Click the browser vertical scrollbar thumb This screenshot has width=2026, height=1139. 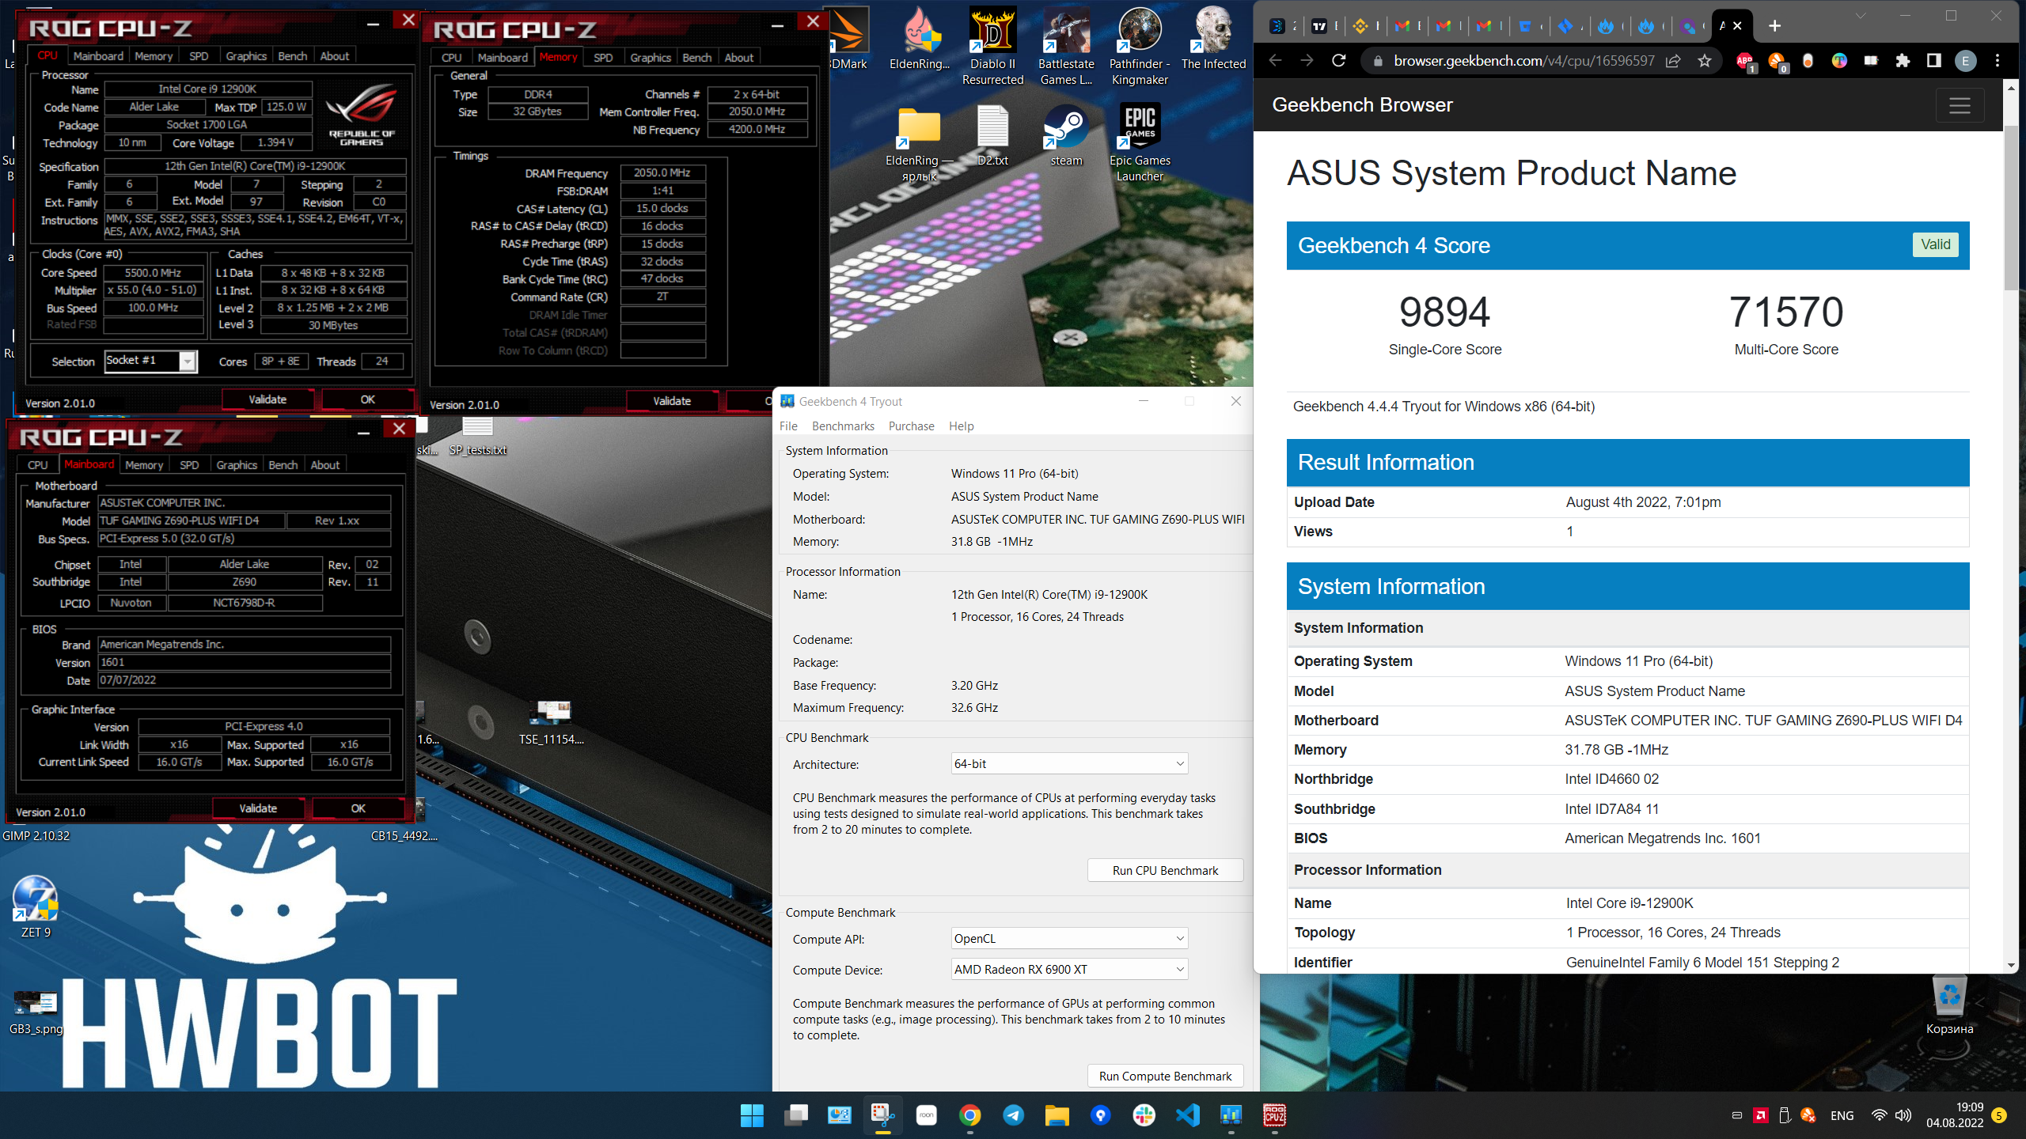pyautogui.click(x=2011, y=206)
